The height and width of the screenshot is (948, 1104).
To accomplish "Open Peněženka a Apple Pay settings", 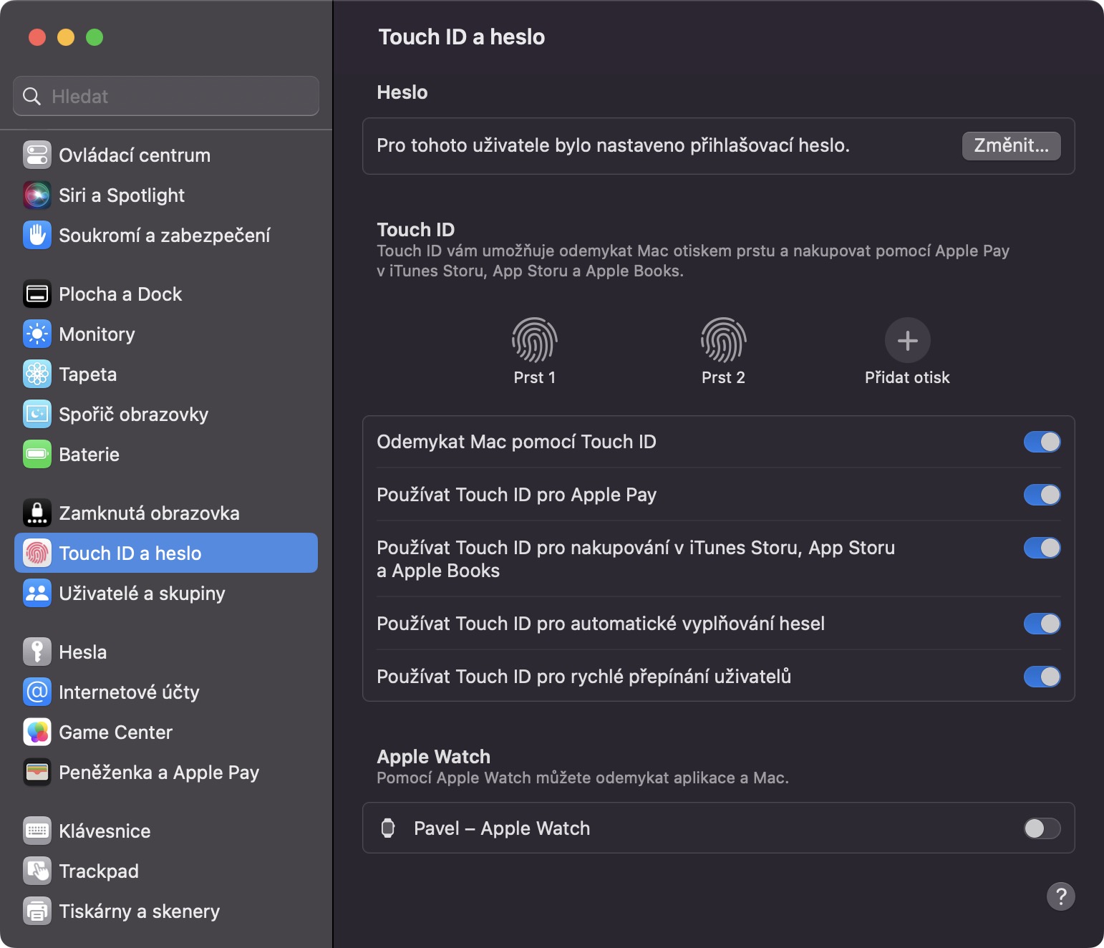I will point(158,773).
